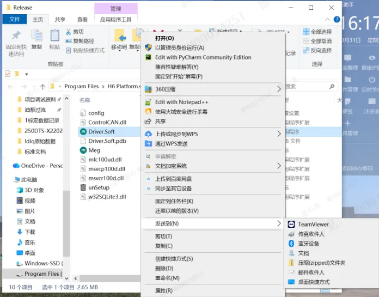Screen dimensions: 379x297
Task: Expand 文档加密系统 submenu
Action: 213,166
